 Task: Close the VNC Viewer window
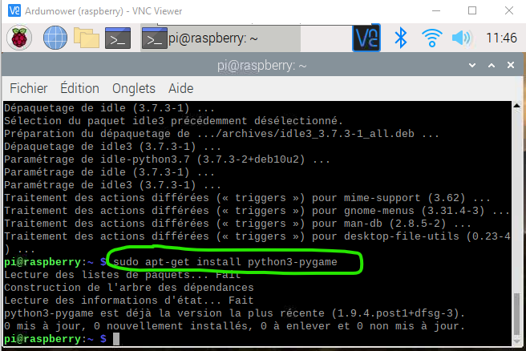coord(509,10)
